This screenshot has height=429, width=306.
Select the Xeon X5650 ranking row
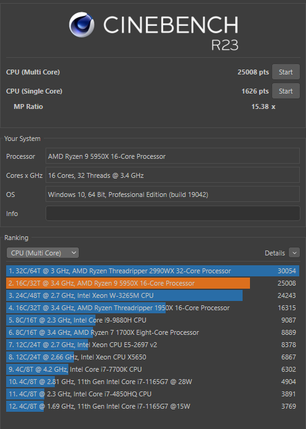[x=153, y=357]
